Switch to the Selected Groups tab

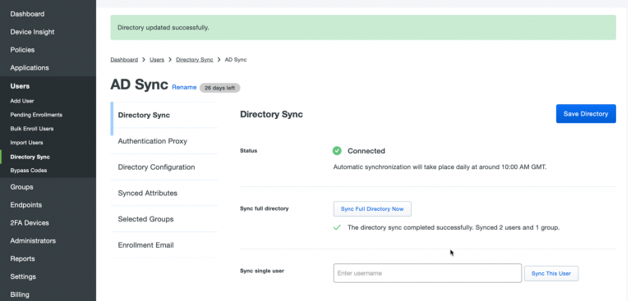(164, 219)
